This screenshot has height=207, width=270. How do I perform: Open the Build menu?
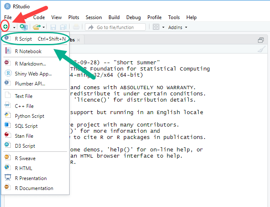click(x=114, y=17)
